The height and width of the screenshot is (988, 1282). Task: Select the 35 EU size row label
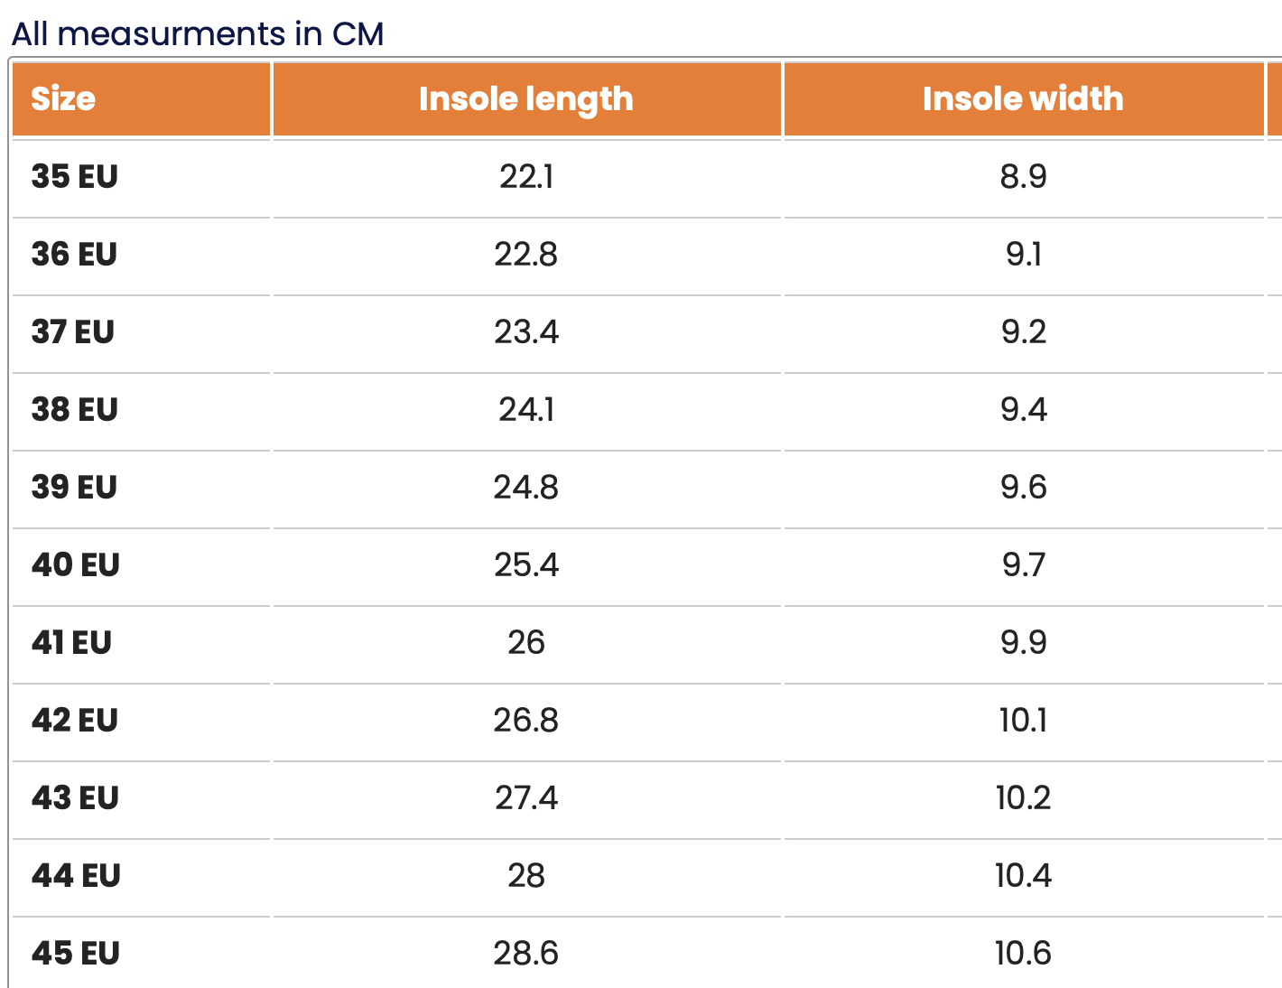pyautogui.click(x=75, y=176)
